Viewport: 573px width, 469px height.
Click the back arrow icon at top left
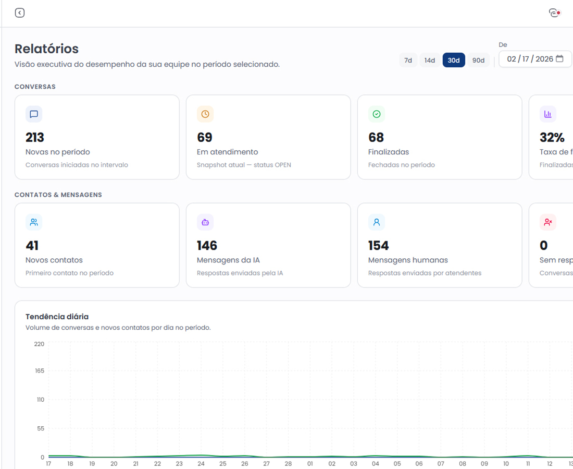(x=20, y=13)
